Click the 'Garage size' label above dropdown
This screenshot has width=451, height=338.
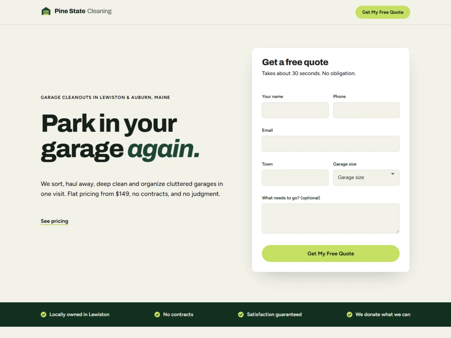pos(345,164)
